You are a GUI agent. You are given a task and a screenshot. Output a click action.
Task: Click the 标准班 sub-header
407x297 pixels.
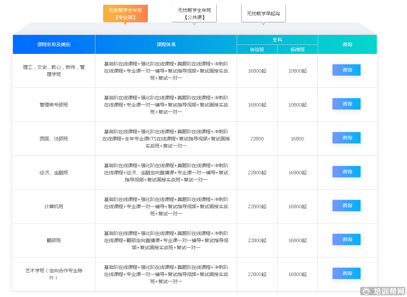click(x=297, y=49)
